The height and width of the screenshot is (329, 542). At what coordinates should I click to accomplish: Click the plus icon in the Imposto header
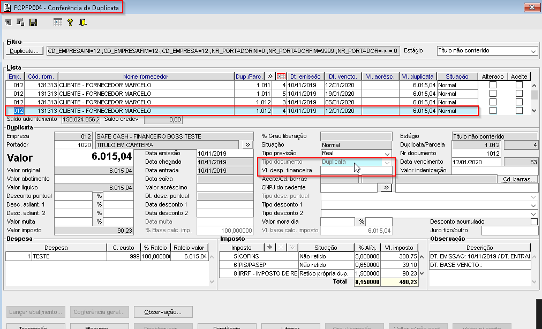click(x=269, y=248)
